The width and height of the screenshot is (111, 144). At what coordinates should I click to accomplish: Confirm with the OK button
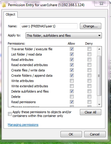71,134
